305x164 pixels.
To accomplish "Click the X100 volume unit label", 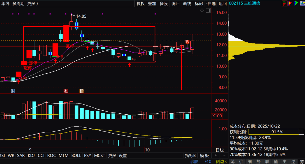I will [x=217, y=116].
